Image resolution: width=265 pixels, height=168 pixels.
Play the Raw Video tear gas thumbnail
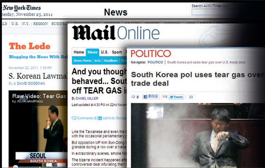38,129
